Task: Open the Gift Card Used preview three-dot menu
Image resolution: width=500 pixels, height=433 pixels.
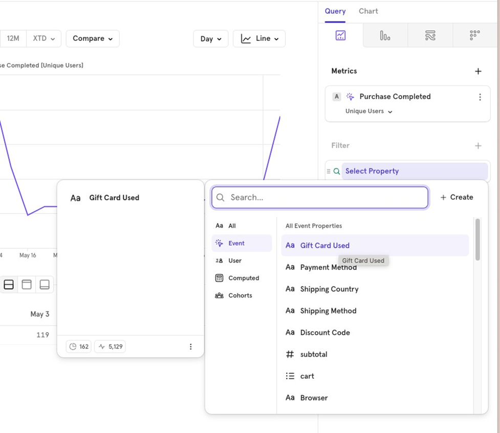Action: coord(190,347)
